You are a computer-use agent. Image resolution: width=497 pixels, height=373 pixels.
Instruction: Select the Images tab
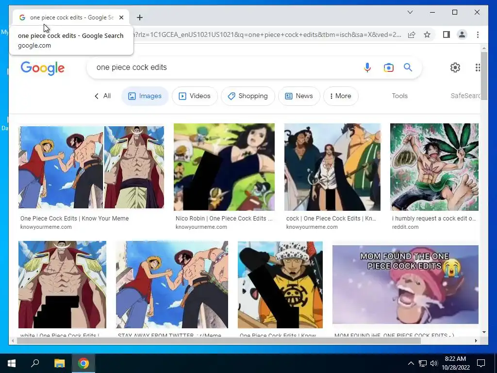pyautogui.click(x=145, y=96)
